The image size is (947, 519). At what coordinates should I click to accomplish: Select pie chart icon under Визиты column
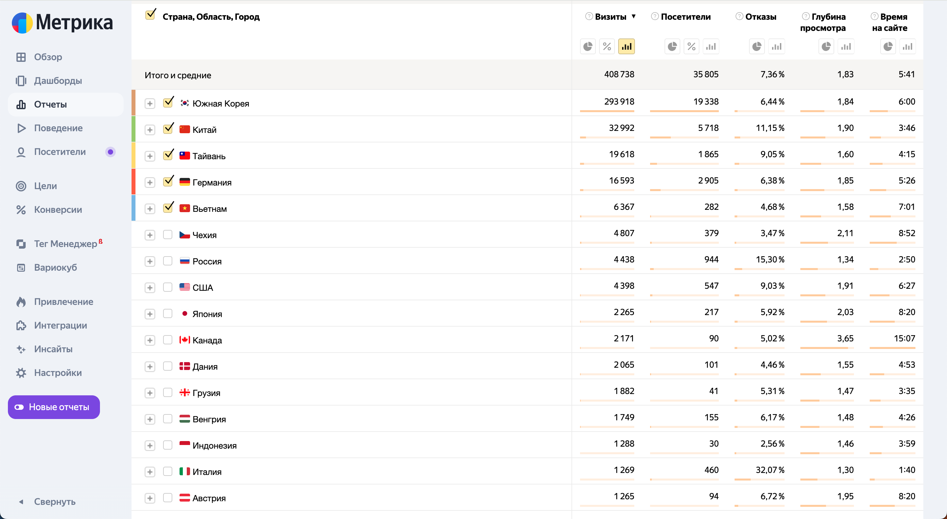pyautogui.click(x=588, y=47)
